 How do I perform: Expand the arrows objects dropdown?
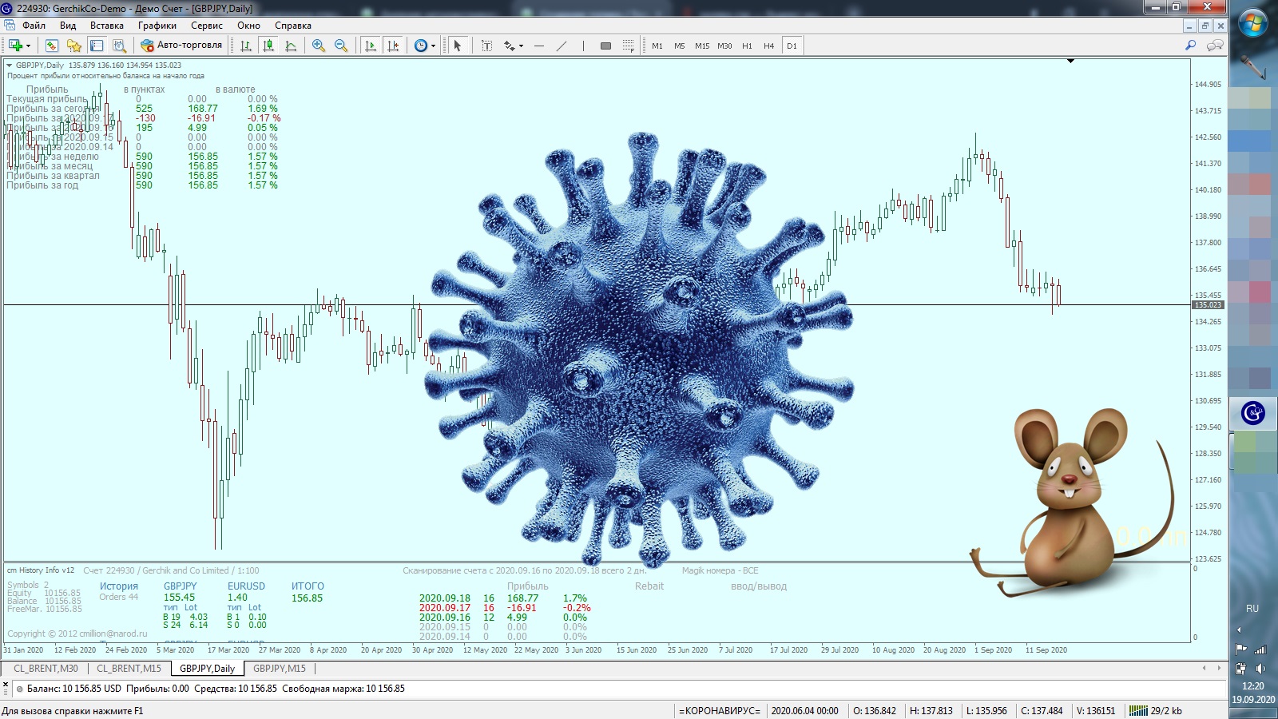(521, 46)
